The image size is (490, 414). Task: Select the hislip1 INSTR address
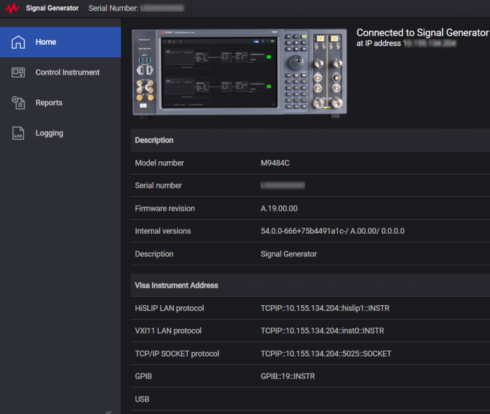(325, 308)
